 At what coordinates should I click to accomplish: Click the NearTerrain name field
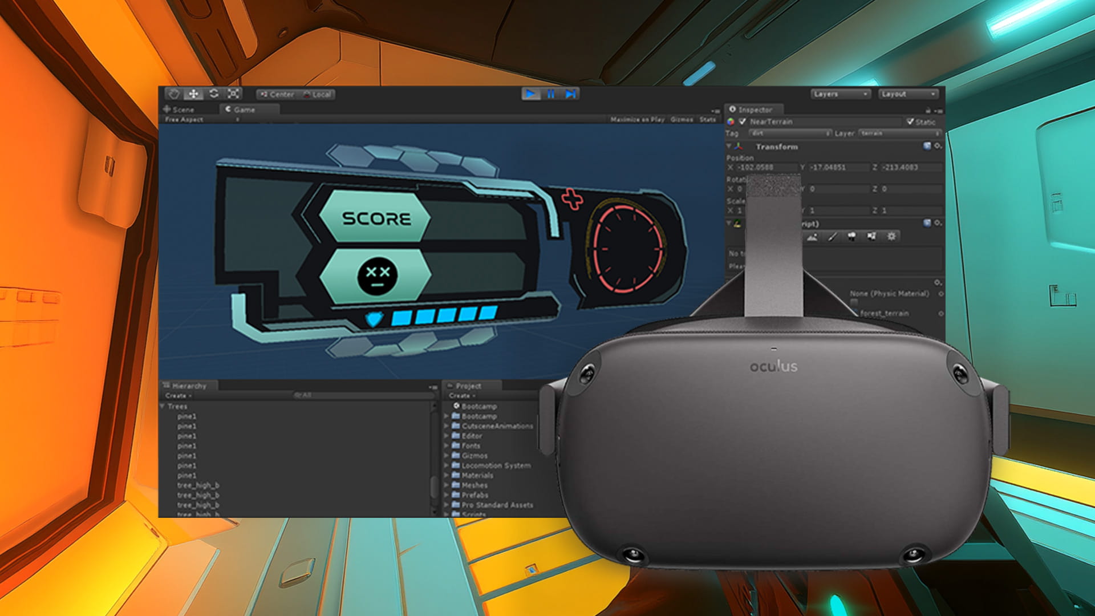825,121
